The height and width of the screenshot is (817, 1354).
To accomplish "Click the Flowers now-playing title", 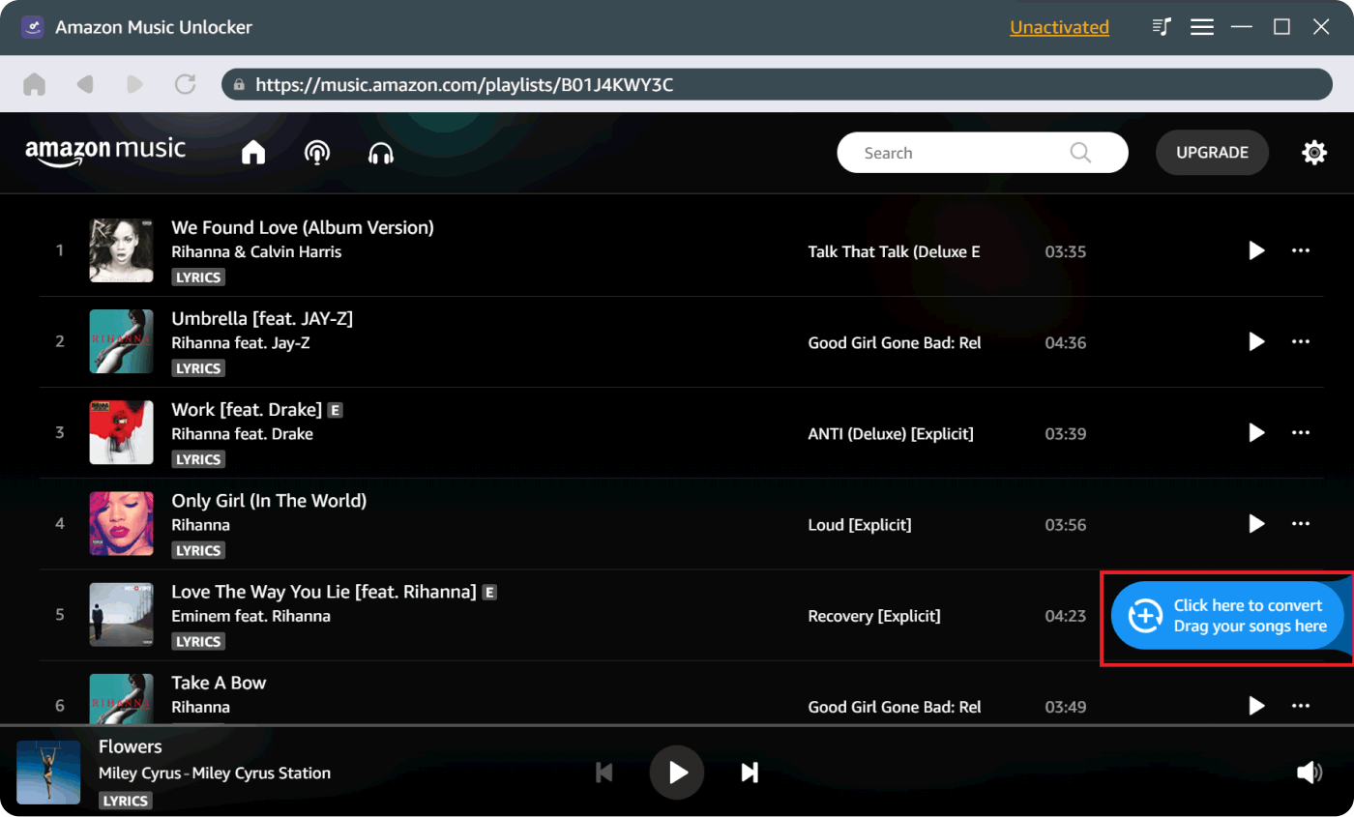I will (x=131, y=746).
